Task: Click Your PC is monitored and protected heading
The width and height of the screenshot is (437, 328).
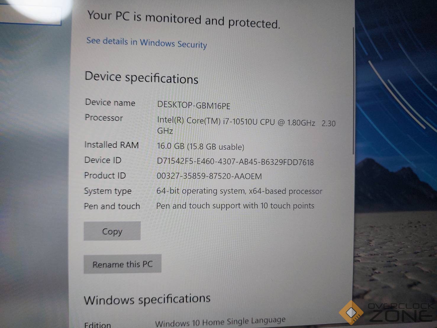Action: [183, 19]
